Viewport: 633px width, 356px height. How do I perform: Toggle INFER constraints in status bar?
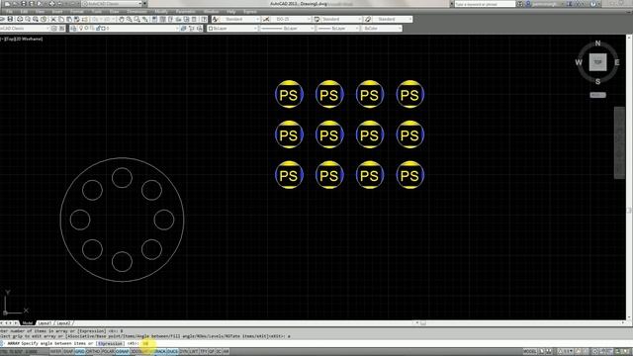[55, 352]
